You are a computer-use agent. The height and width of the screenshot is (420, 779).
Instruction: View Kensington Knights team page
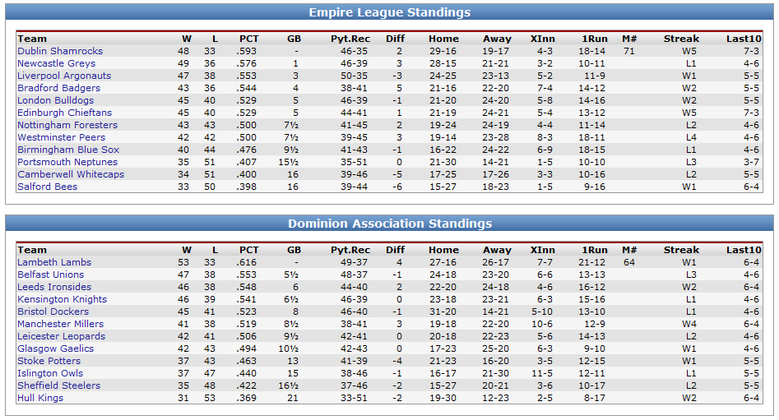(62, 299)
